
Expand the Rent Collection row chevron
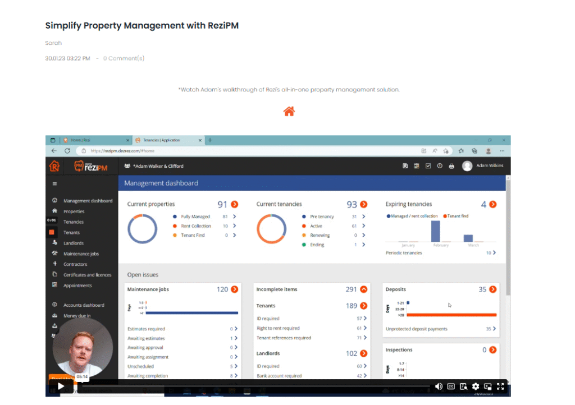234,226
